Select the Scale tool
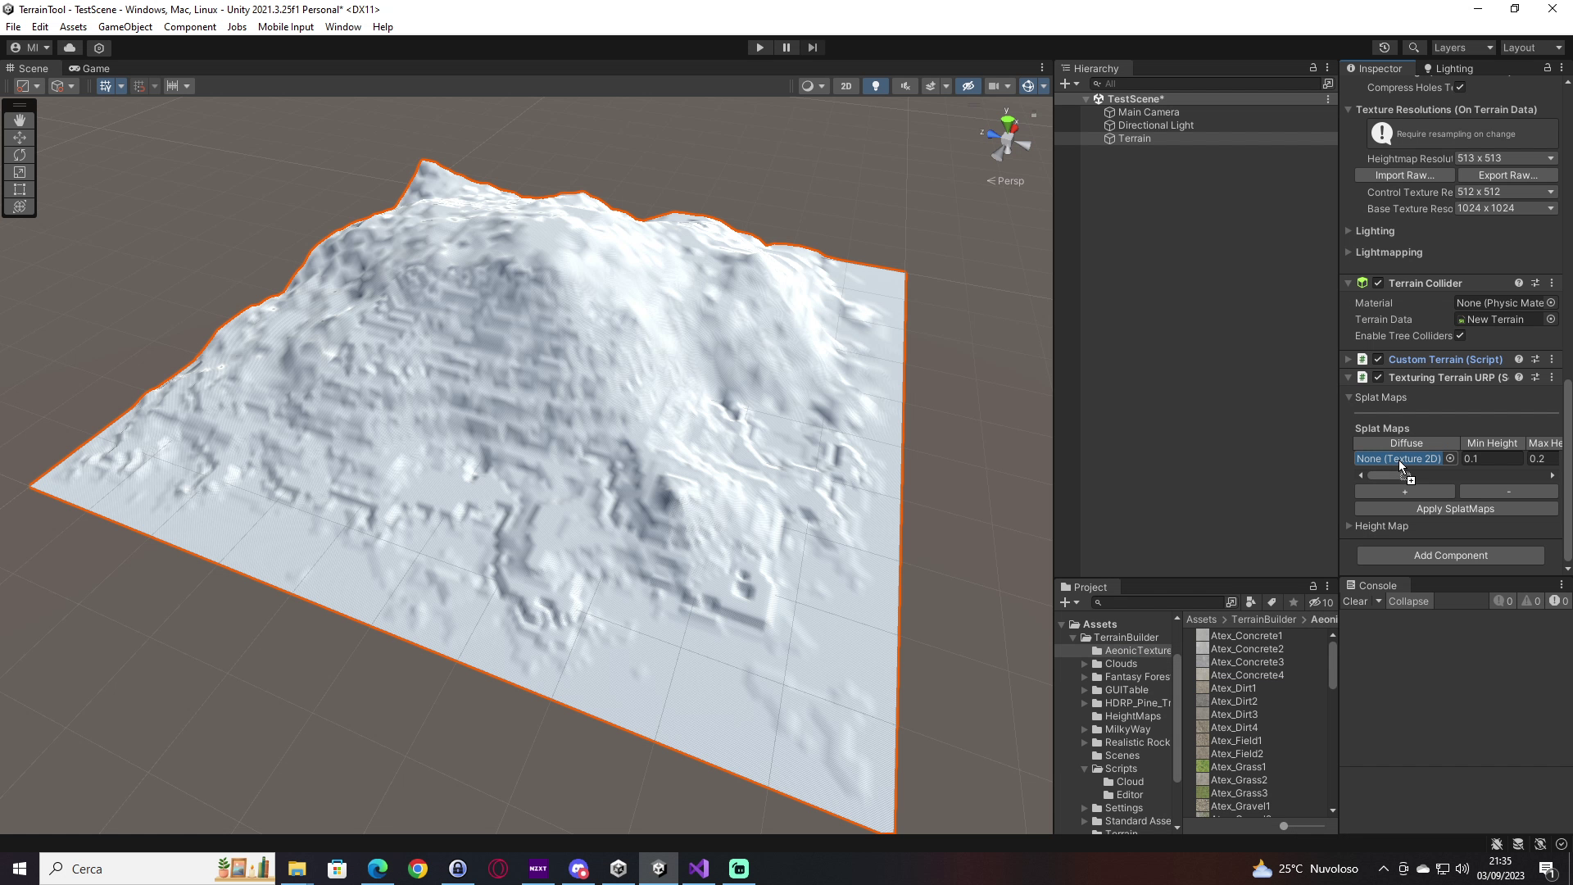The height and width of the screenshot is (885, 1573). coord(20,172)
